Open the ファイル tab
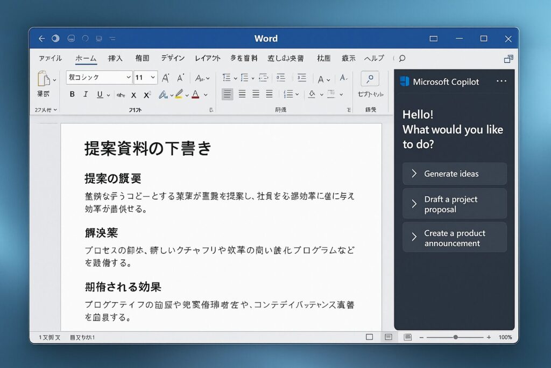 (x=50, y=58)
